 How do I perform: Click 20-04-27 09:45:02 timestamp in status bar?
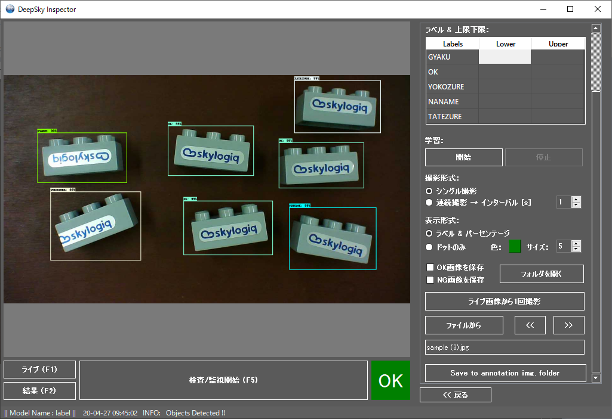110,413
